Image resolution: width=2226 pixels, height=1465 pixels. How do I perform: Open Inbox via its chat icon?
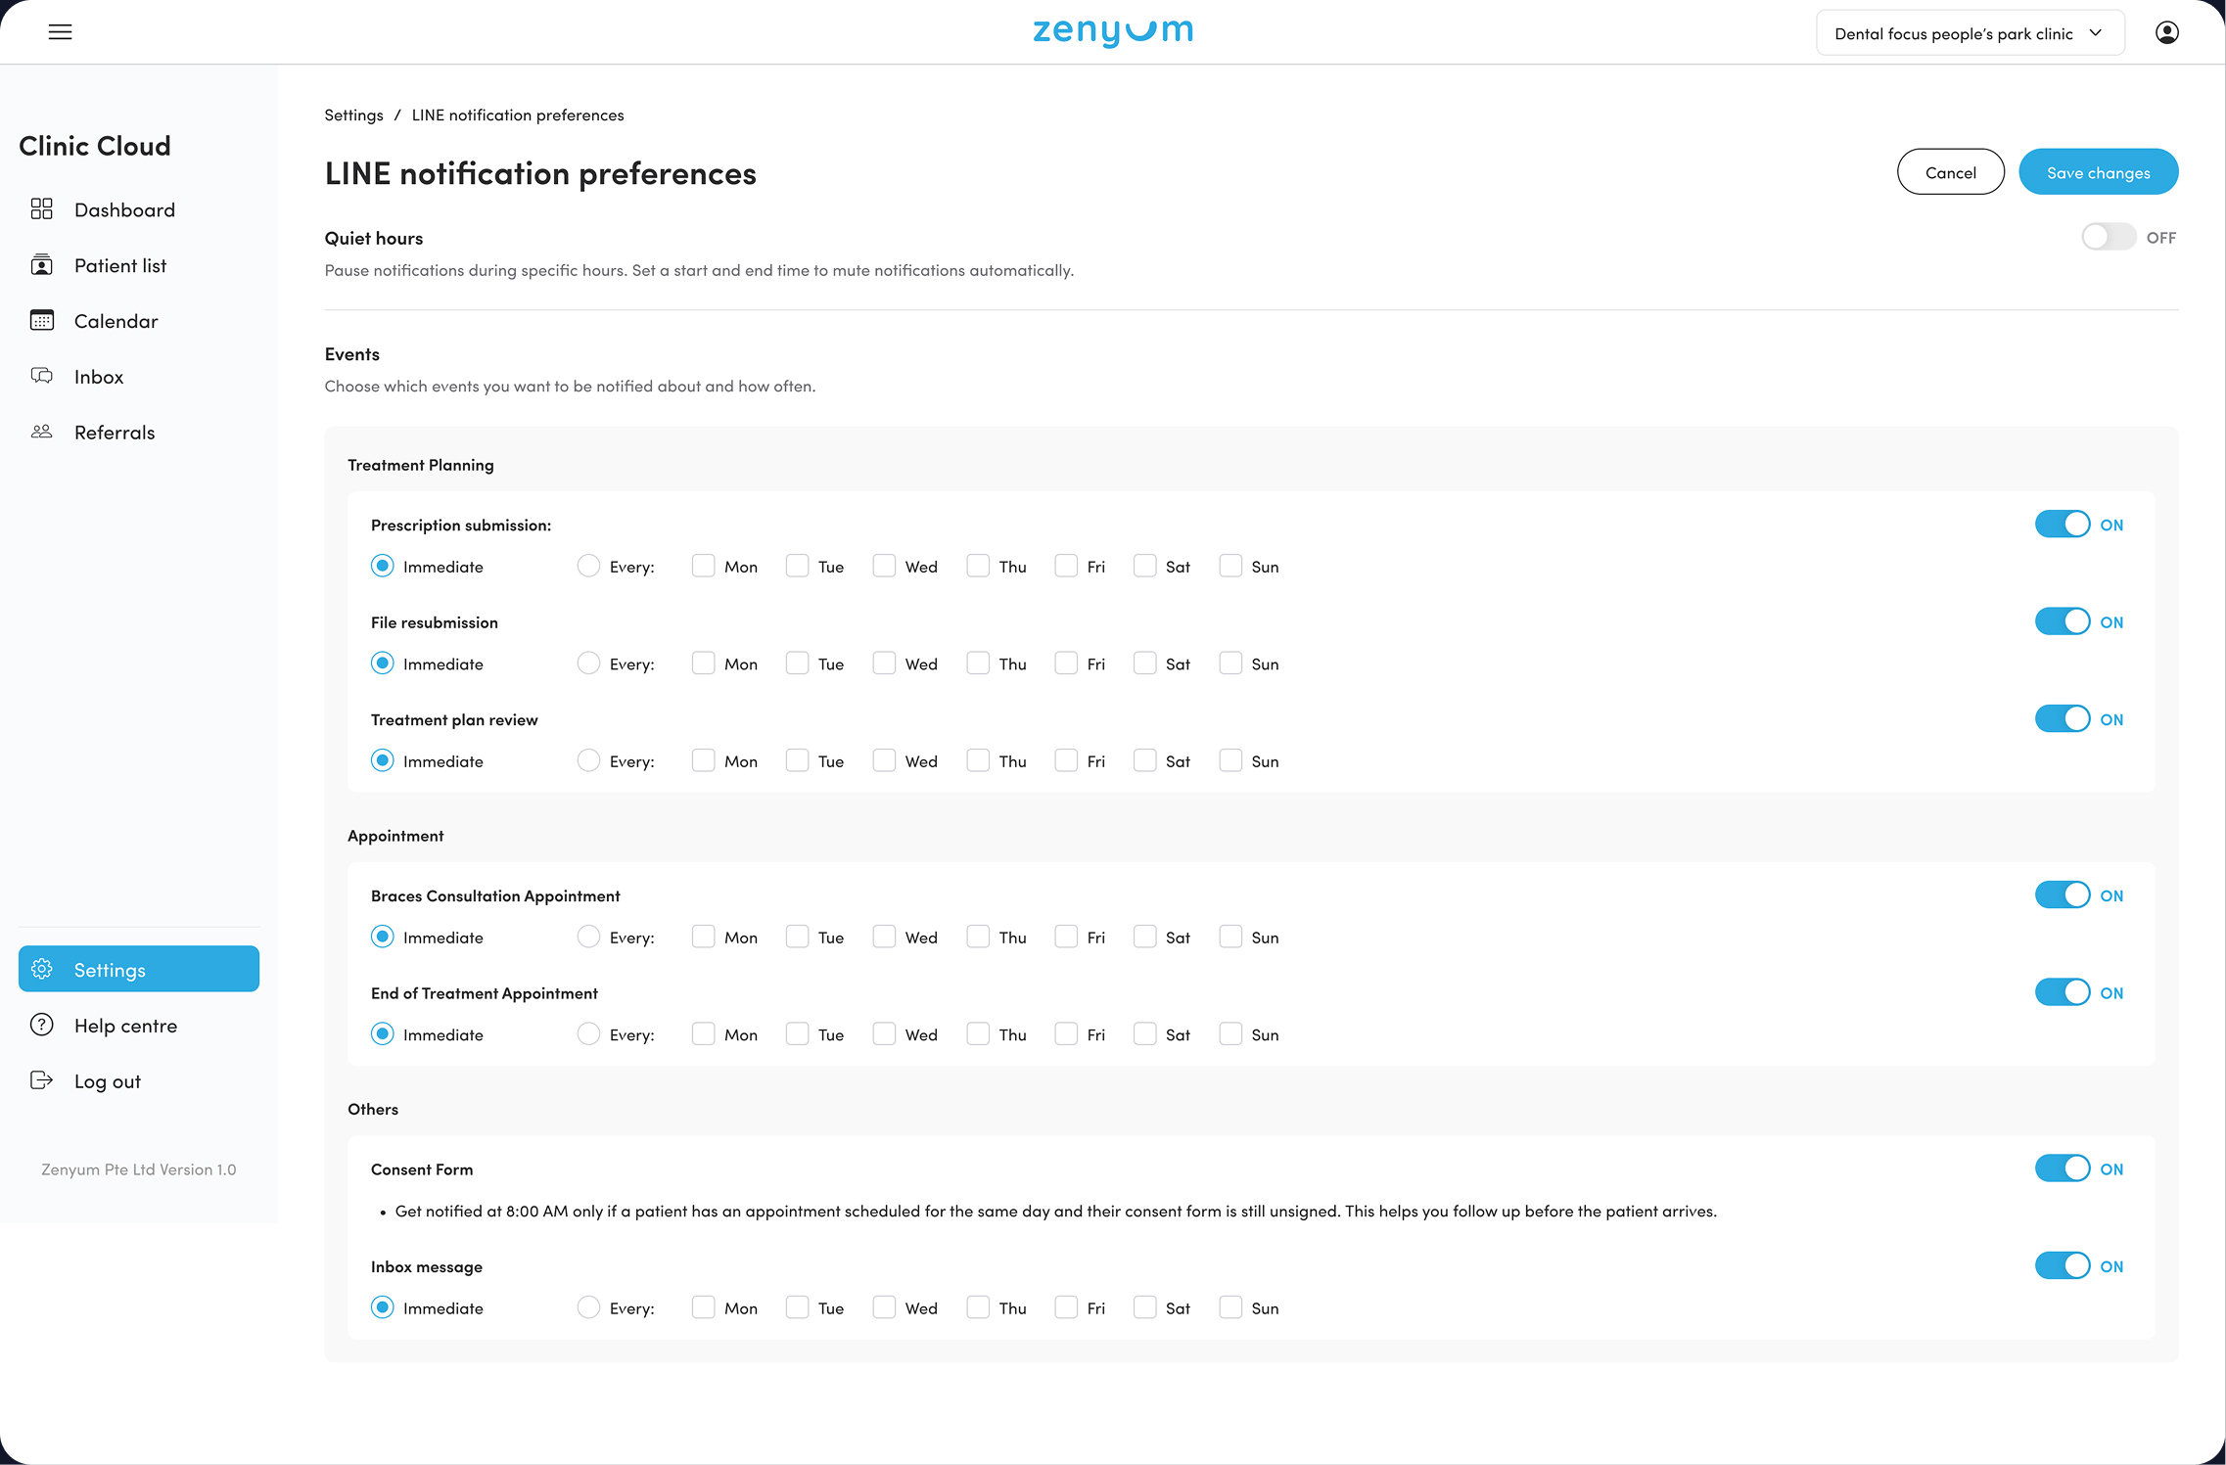pos(41,377)
